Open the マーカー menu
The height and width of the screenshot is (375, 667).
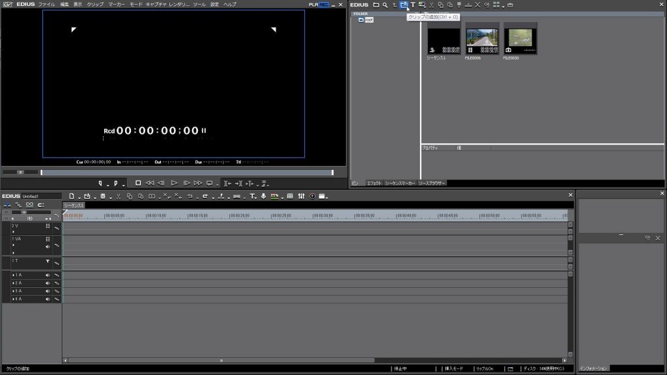[x=117, y=5]
